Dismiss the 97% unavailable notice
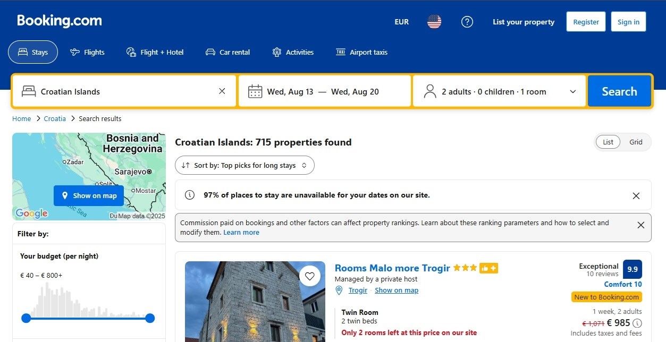Image resolution: width=666 pixels, height=342 pixels. point(636,195)
